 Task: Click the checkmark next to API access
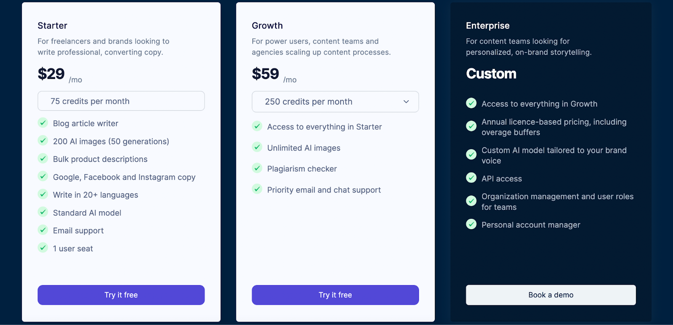coord(471,178)
